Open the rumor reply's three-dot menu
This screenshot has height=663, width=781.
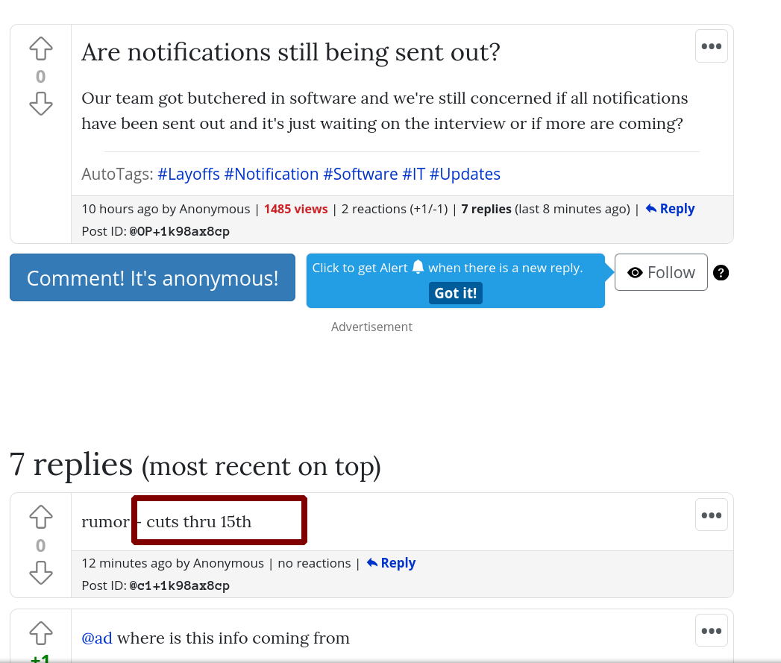[x=711, y=515]
